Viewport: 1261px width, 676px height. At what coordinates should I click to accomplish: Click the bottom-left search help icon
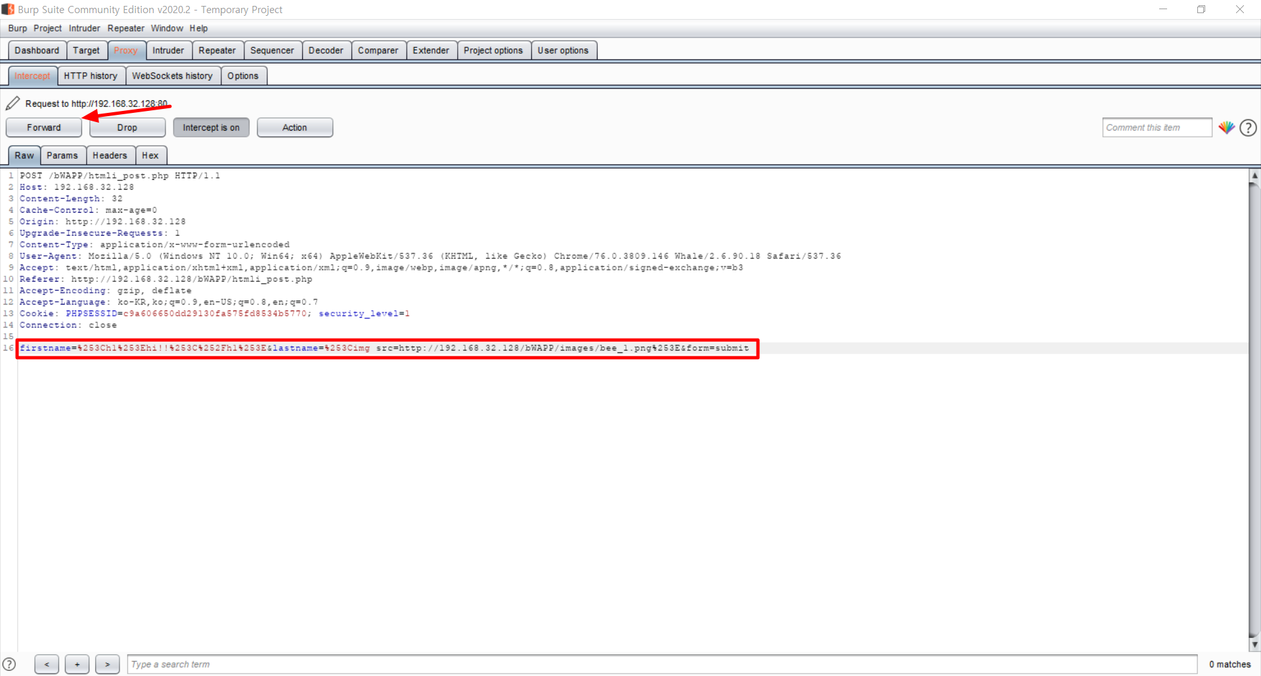[x=9, y=664]
